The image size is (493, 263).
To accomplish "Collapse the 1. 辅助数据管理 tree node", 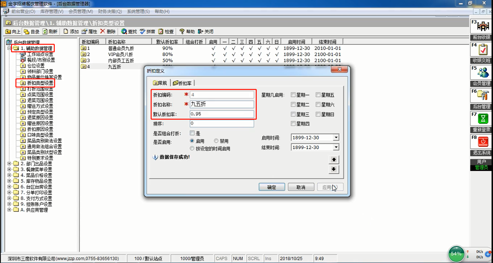I will [x=9, y=48].
